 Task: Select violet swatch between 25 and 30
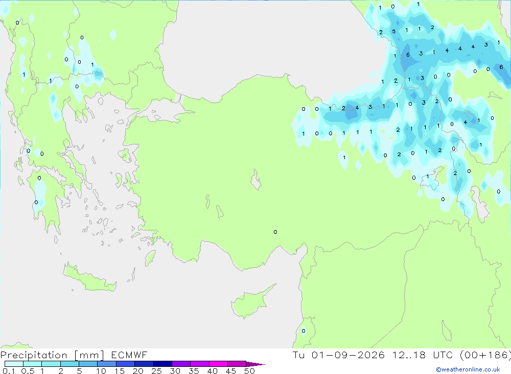coord(162,364)
